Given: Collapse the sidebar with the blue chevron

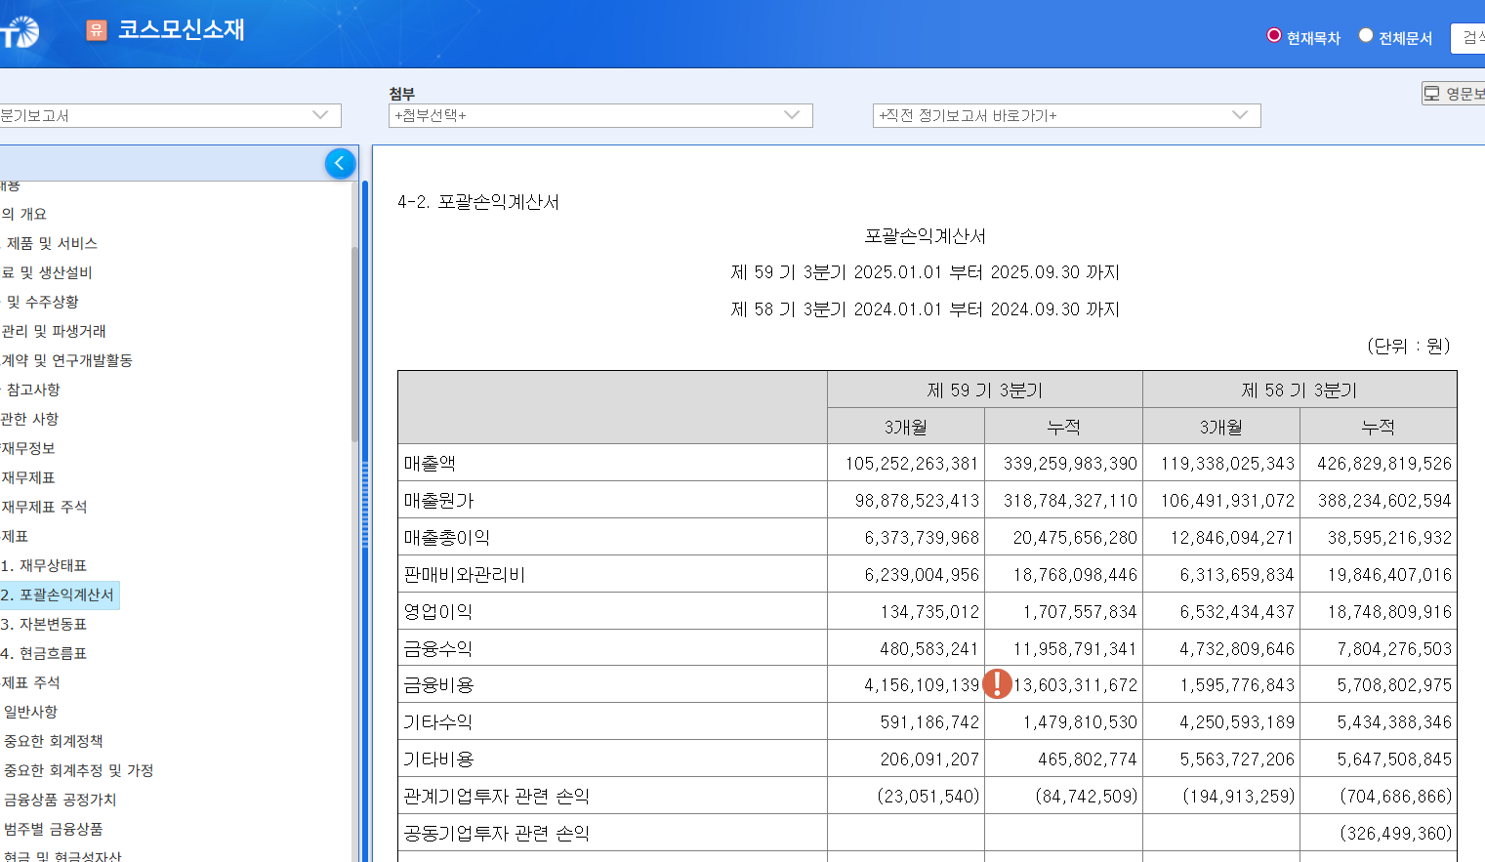Looking at the screenshot, I should click(x=340, y=163).
